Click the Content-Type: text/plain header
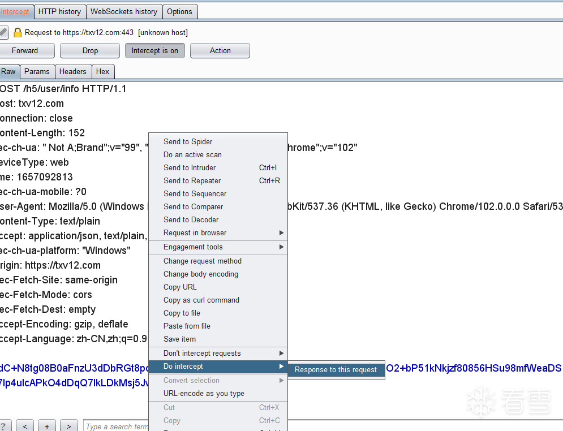Viewport: 563px width, 431px height. point(50,221)
